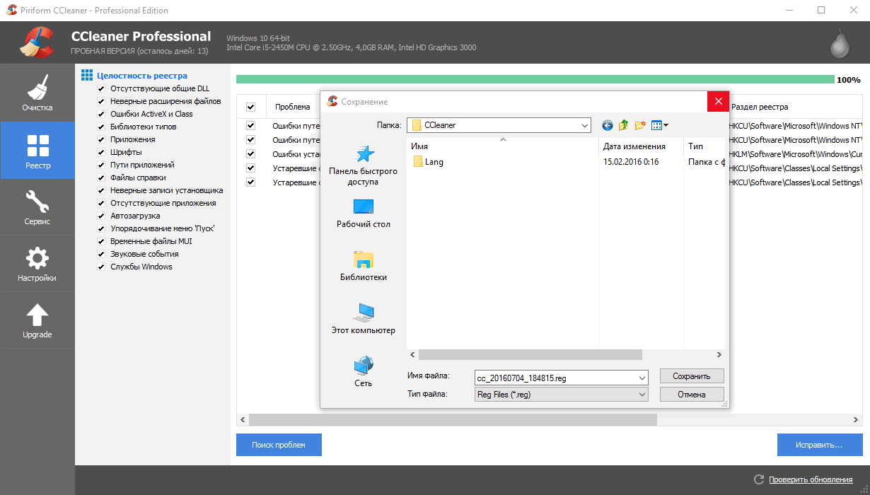Image resolution: width=870 pixels, height=495 pixels.
Task: Select Сеть network location
Action: [364, 372]
